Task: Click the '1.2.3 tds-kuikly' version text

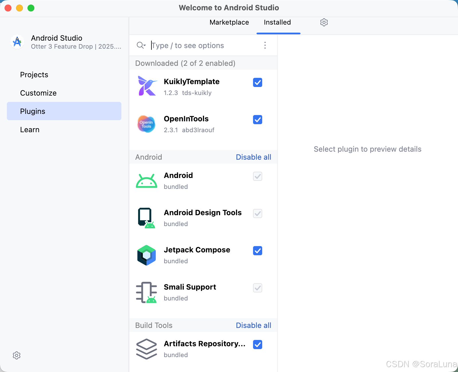Action: point(187,93)
